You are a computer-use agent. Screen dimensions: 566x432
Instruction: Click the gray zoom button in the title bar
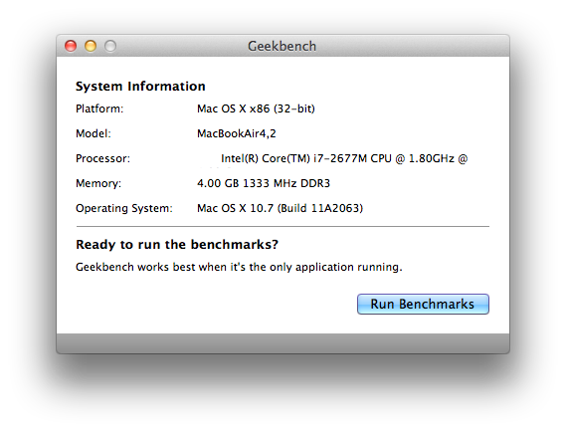[110, 46]
